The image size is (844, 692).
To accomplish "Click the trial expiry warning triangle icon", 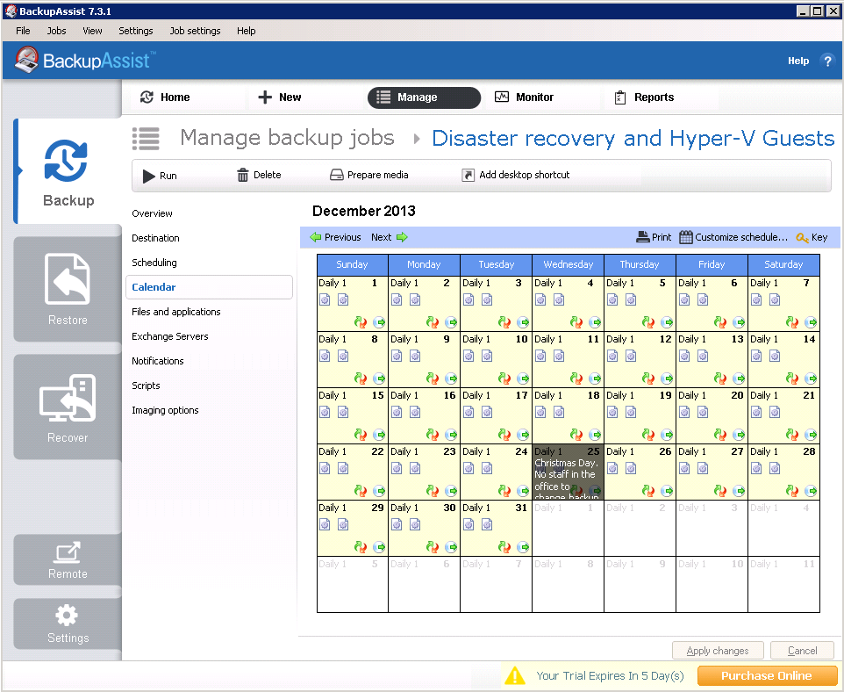I will pyautogui.click(x=515, y=676).
